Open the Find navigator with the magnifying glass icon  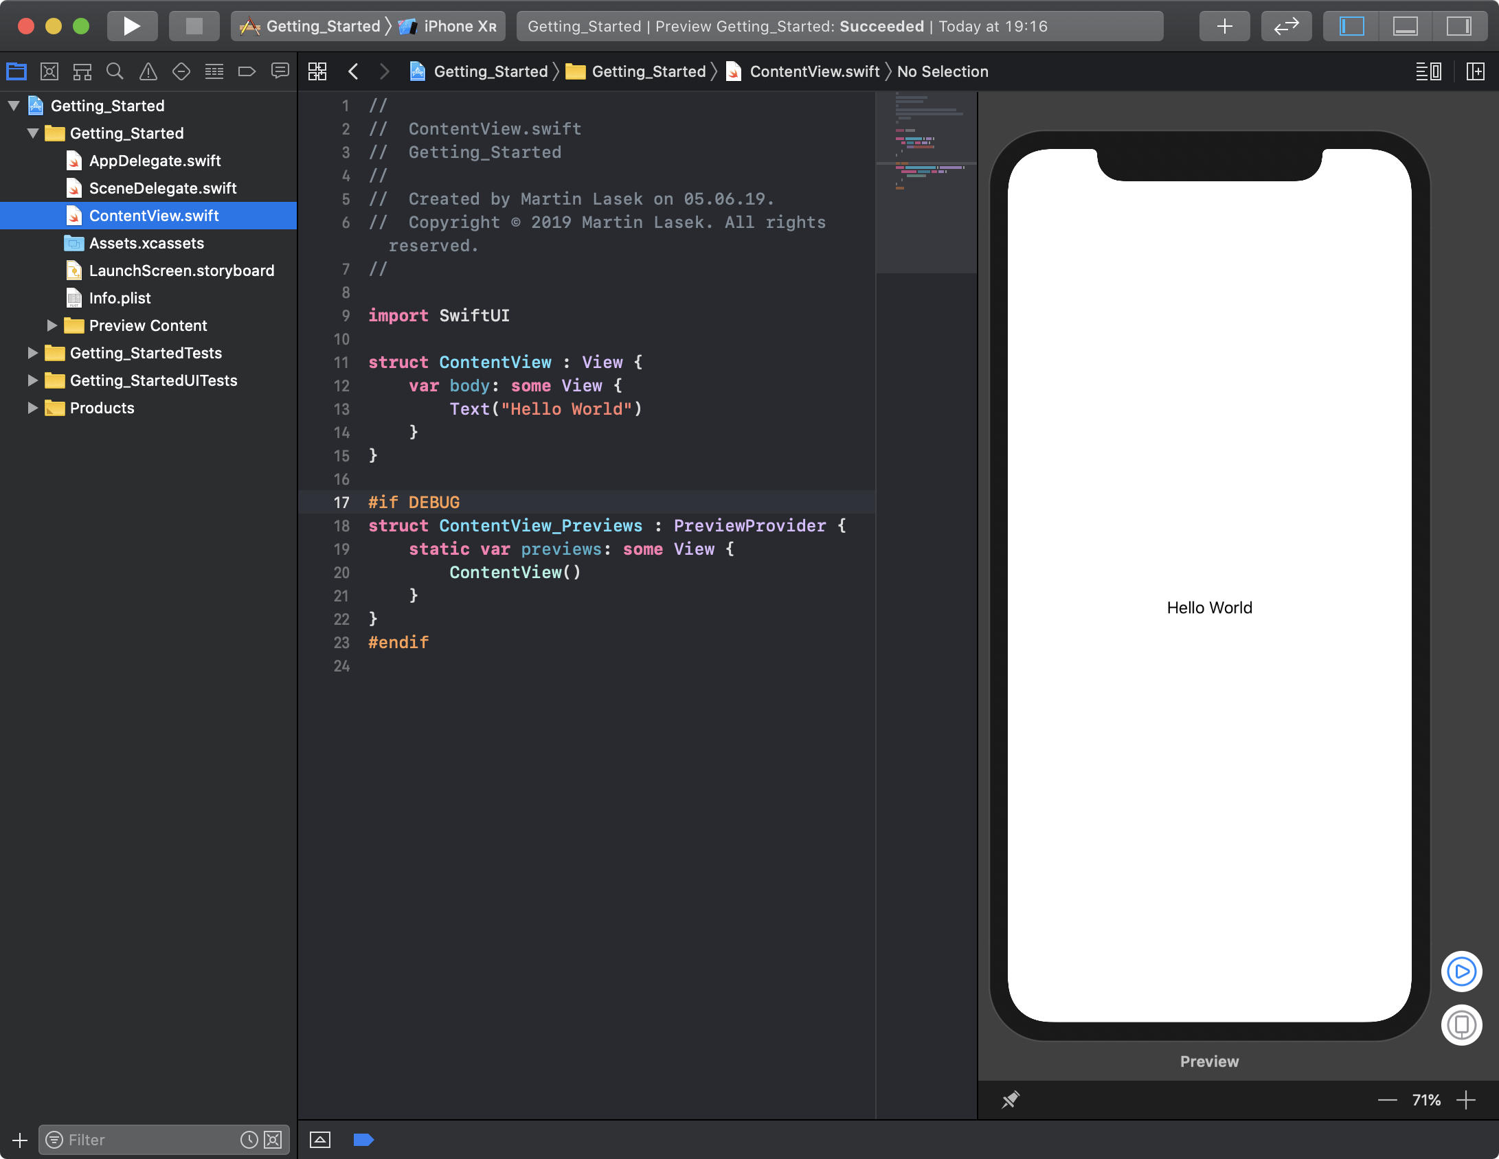pos(115,71)
